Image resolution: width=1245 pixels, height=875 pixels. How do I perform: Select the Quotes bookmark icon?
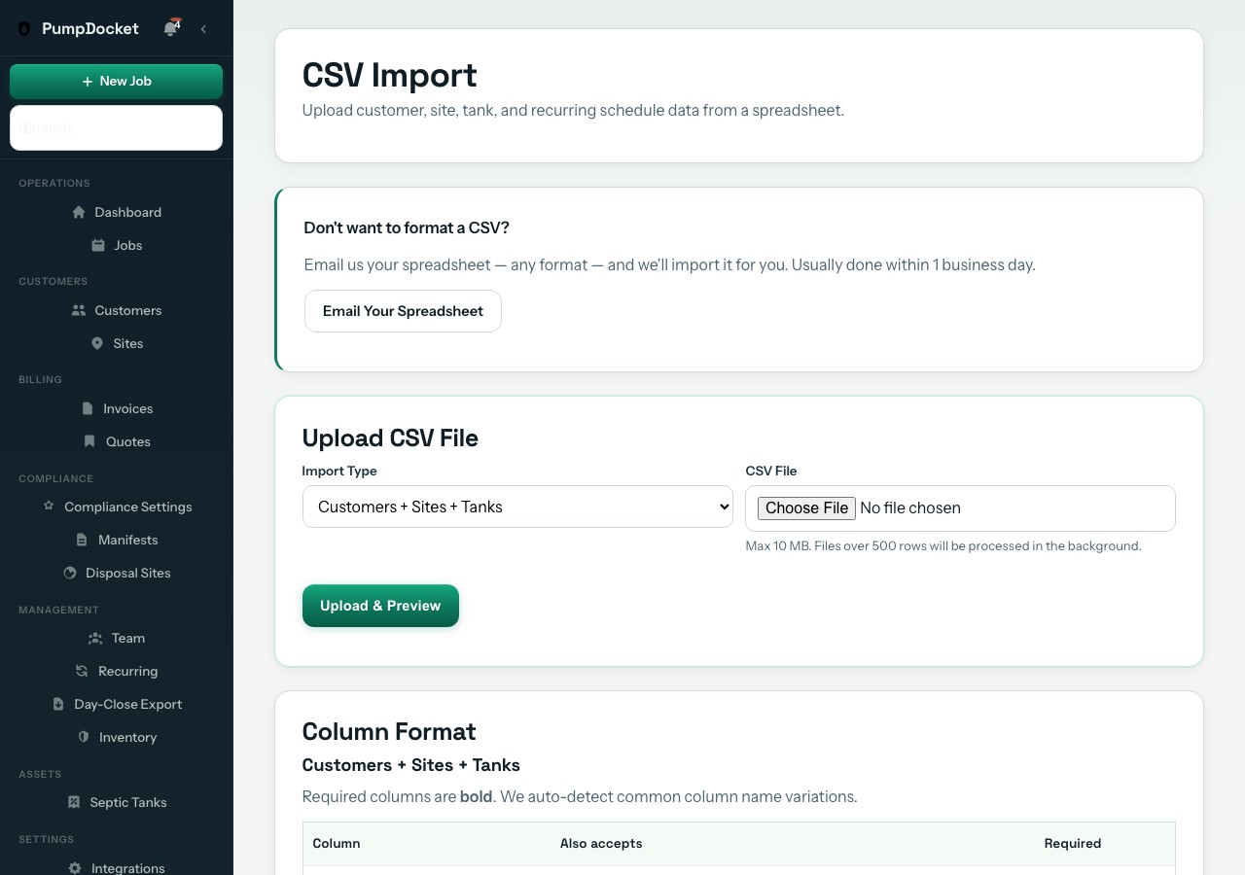click(x=89, y=441)
